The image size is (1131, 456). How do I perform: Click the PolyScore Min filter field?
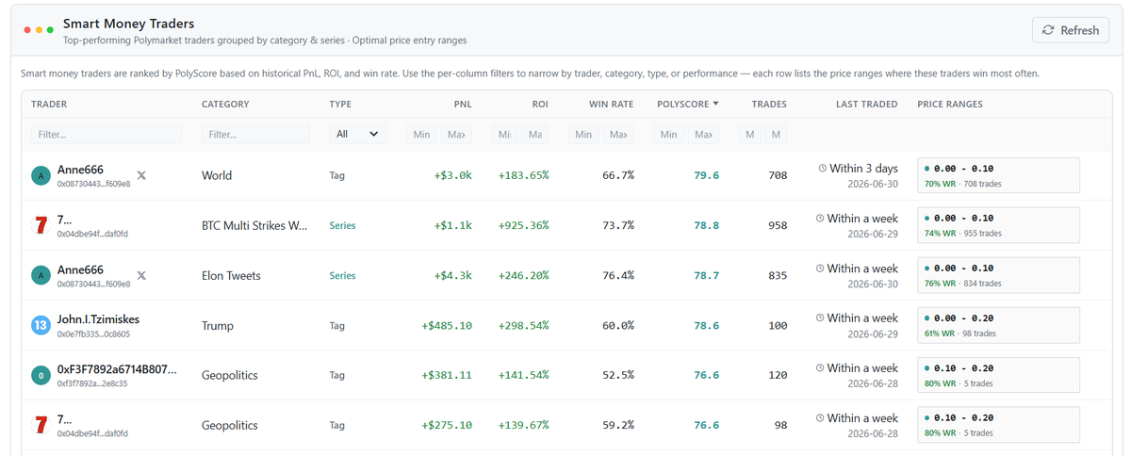pos(669,135)
